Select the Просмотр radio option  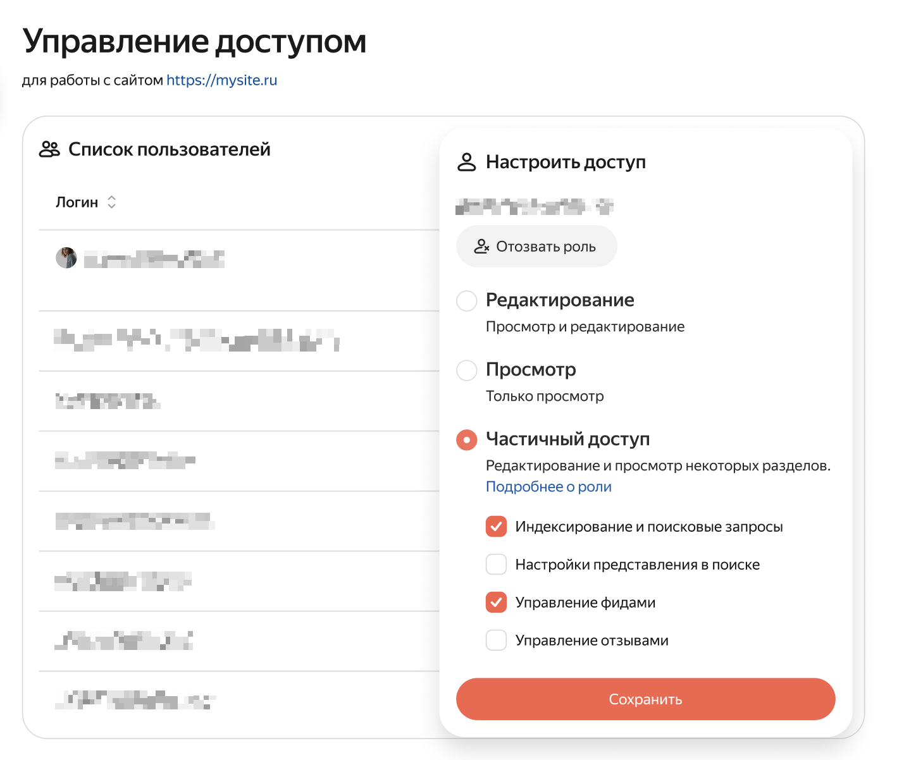coord(467,371)
